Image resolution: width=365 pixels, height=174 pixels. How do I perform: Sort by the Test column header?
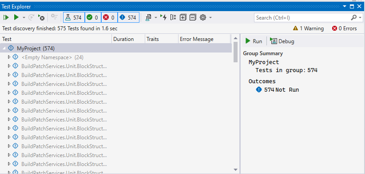[x=56, y=39]
